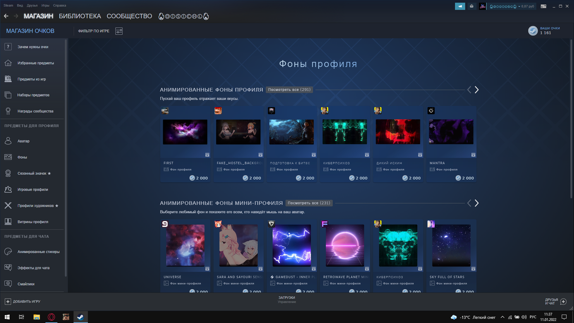Switch to 'БИБЛИОТЕКА' tab
This screenshot has width=574, height=323.
(80, 16)
